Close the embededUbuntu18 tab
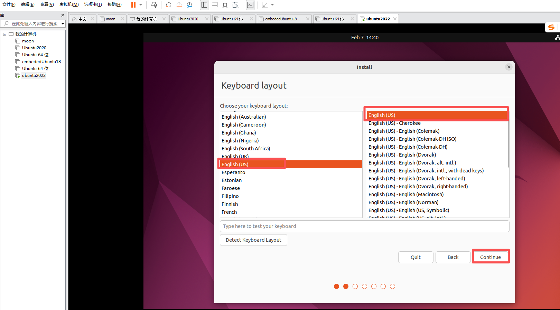Image resolution: width=560 pixels, height=310 pixels. [308, 19]
